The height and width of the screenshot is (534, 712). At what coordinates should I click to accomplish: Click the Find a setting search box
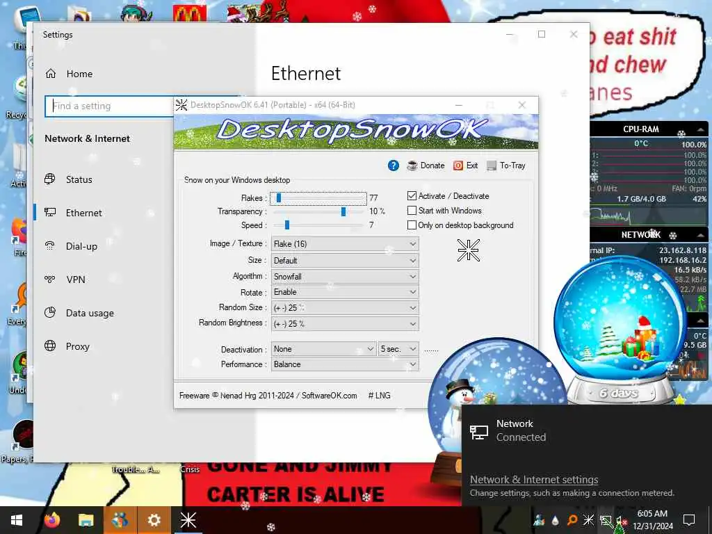(x=109, y=106)
